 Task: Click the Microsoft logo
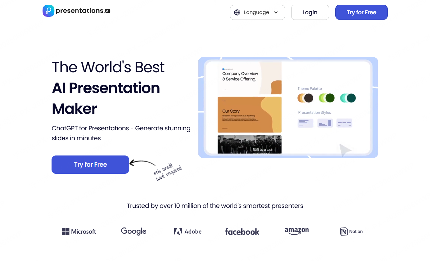point(79,232)
